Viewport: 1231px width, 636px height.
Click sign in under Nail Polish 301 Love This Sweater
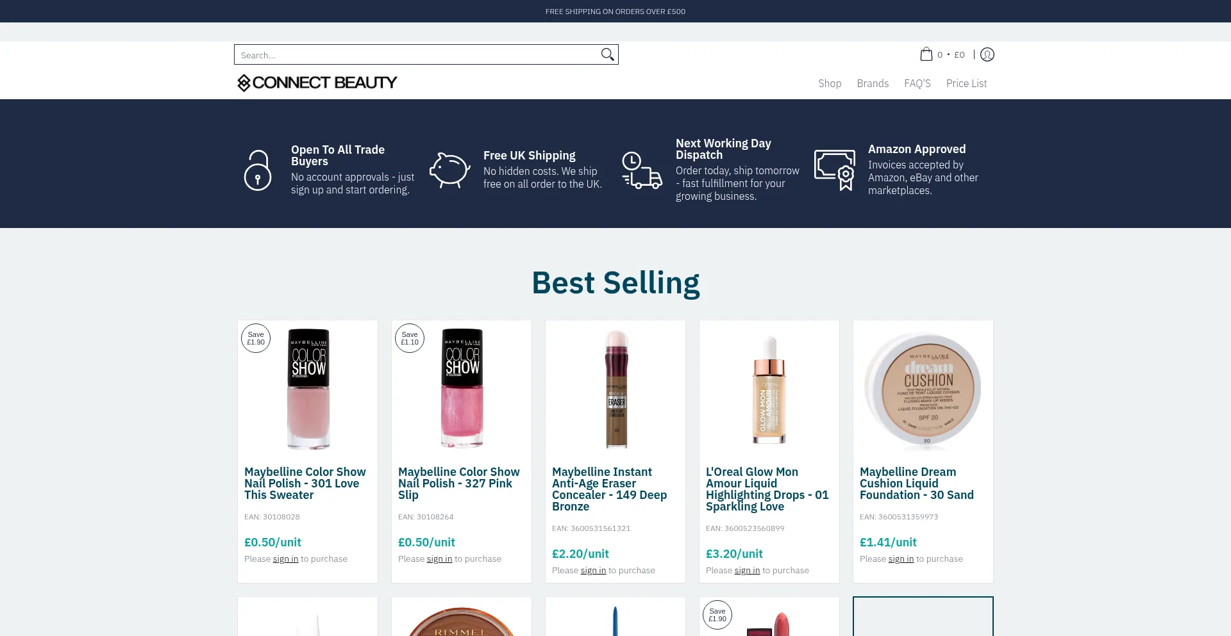point(285,559)
